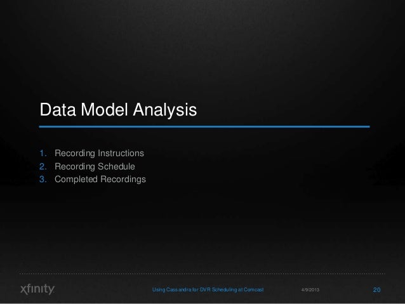Click the dotted separator line above the footer
Viewport: 405px width, 304px height.
tap(202, 274)
